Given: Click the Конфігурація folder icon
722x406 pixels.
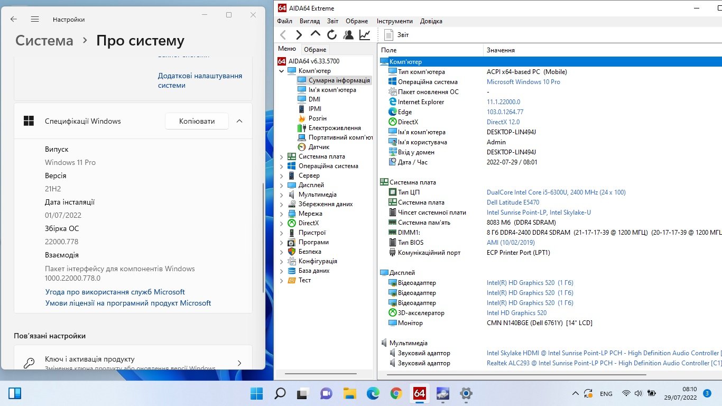Looking at the screenshot, I should 292,261.
